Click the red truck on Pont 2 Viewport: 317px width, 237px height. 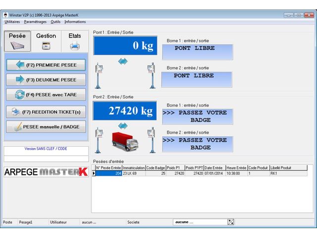coord(125,142)
